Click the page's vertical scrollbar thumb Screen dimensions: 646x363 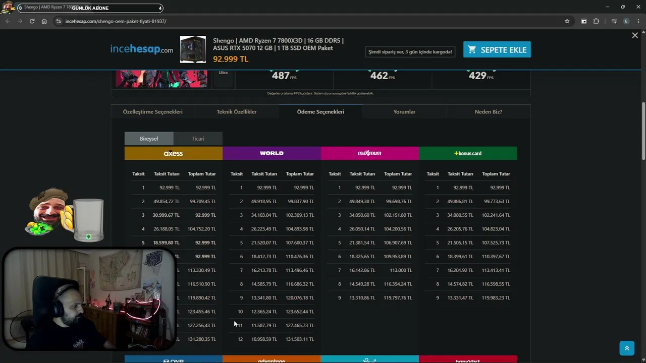643,131
